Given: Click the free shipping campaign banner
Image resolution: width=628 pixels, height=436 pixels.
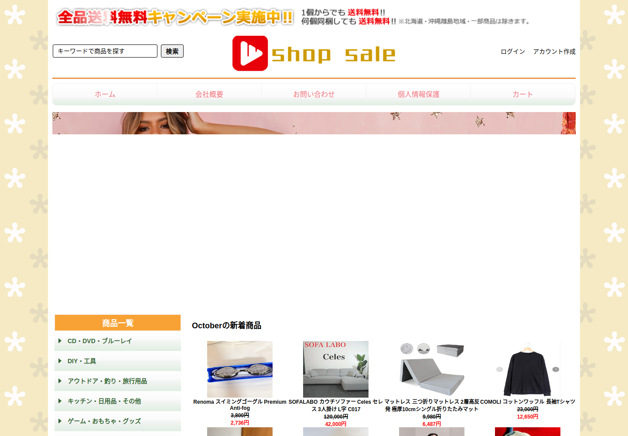Looking at the screenshot, I should pos(293,17).
